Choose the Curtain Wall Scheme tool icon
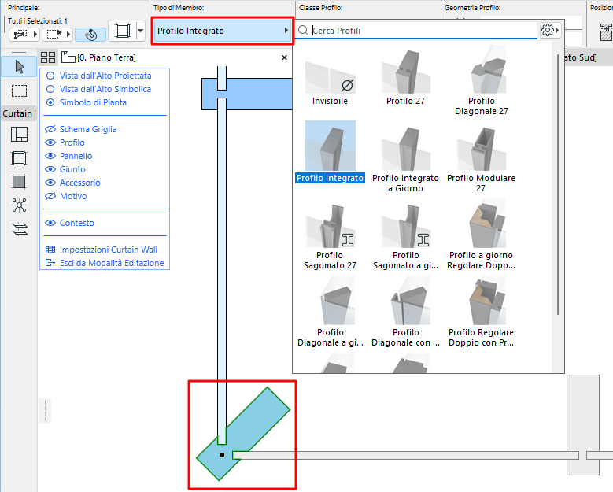The width and height of the screenshot is (613, 492). tap(19, 134)
